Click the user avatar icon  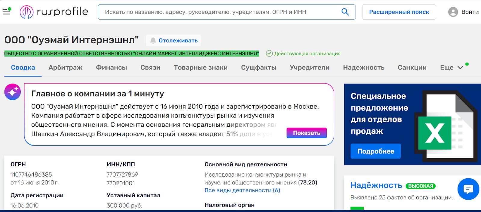(453, 12)
